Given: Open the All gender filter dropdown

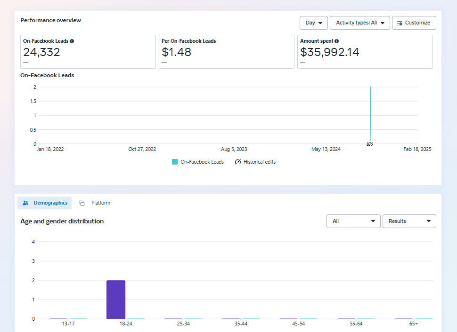Looking at the screenshot, I should coord(353,221).
